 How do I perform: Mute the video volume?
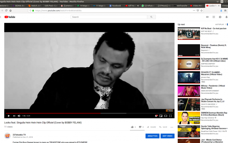tap(19, 116)
